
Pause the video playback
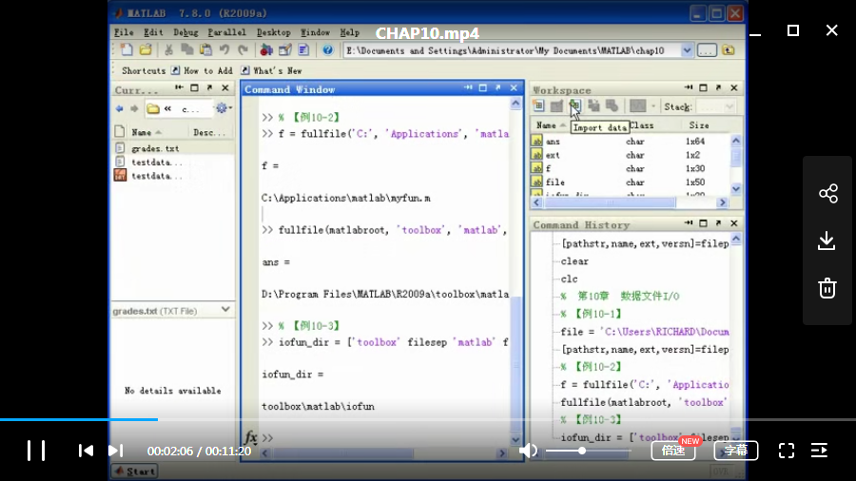36,451
